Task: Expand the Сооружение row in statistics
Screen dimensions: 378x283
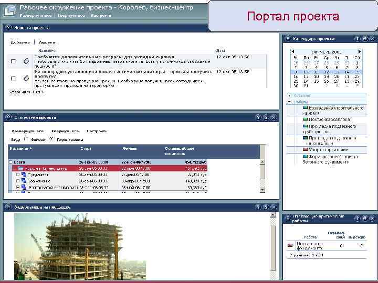Action: tap(18, 181)
